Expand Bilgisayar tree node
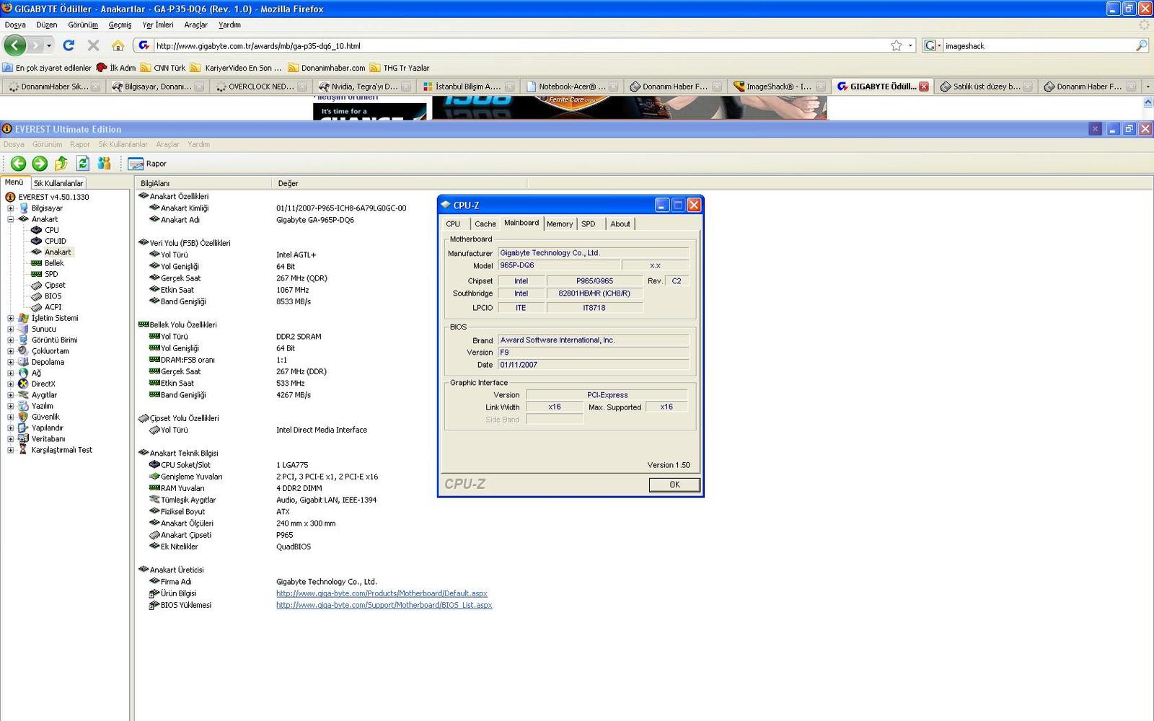 pyautogui.click(x=11, y=208)
